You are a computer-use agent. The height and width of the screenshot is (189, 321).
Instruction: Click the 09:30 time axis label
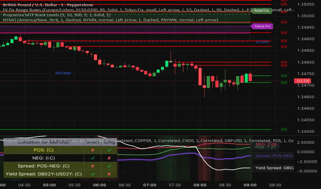tap(275, 185)
